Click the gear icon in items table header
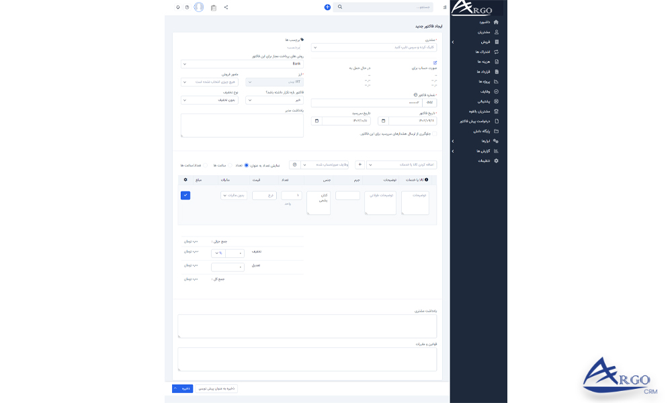Screen dimensions: 672x403 coord(185,180)
